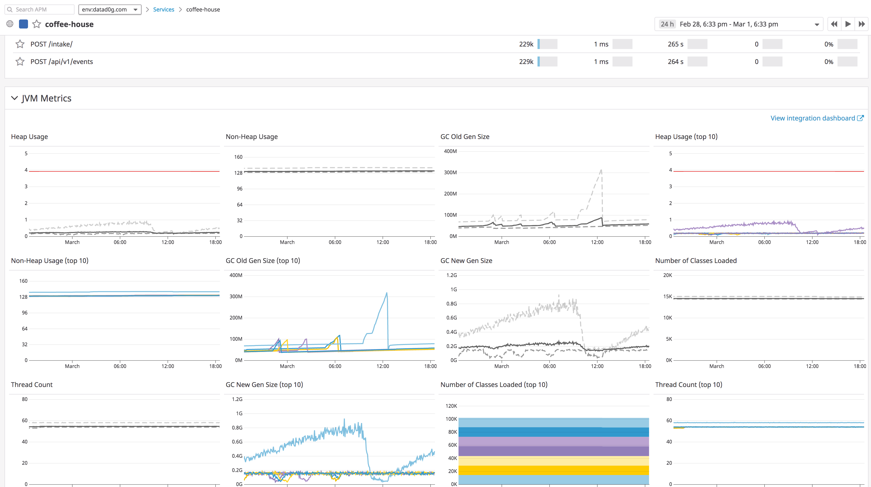Click the Thread Count (top 10) title
This screenshot has height=487, width=871.
688,384
